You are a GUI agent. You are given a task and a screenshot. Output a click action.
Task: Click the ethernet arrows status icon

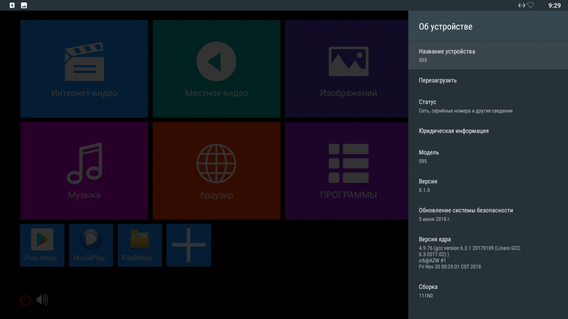[521, 5]
